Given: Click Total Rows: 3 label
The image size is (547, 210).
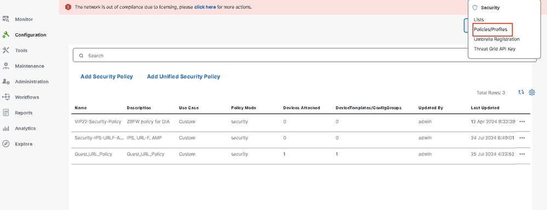Looking at the screenshot, I should [491, 93].
